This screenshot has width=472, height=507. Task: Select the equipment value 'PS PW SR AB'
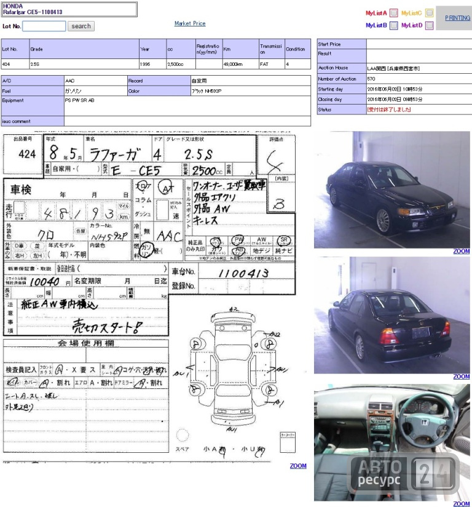click(79, 100)
